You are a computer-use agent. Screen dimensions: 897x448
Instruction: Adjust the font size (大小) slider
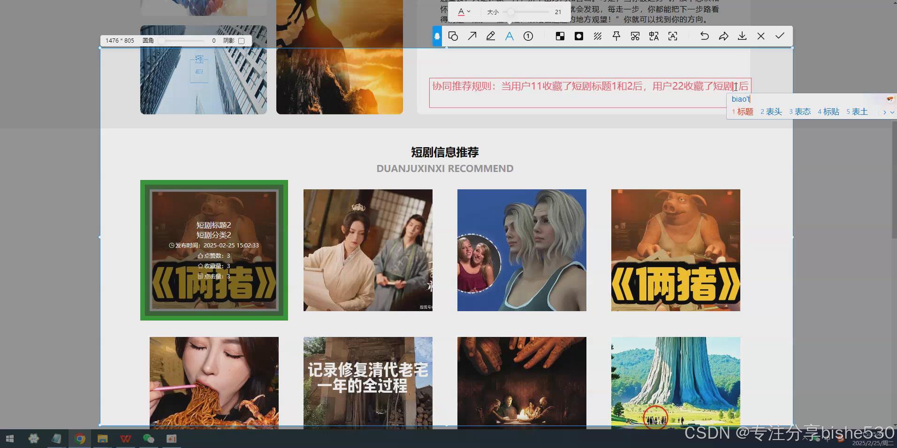pos(525,12)
